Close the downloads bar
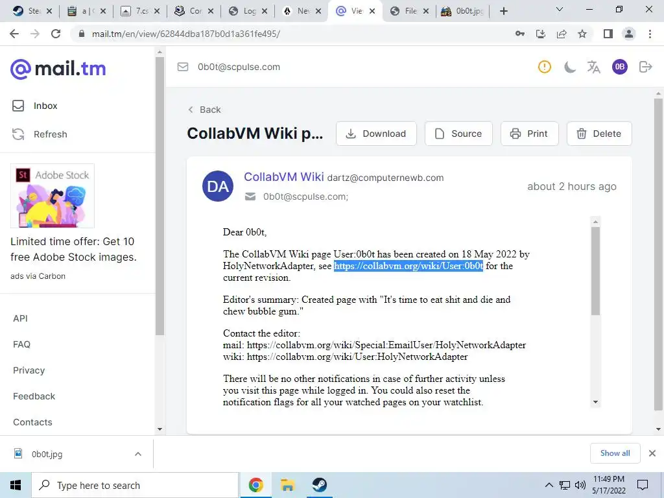This screenshot has height=498, width=664. point(652,453)
